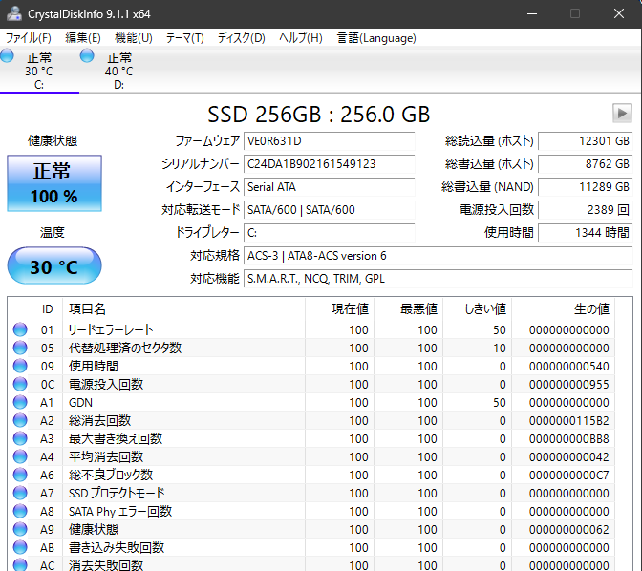Click raw value 000000000BB8

coord(568,439)
